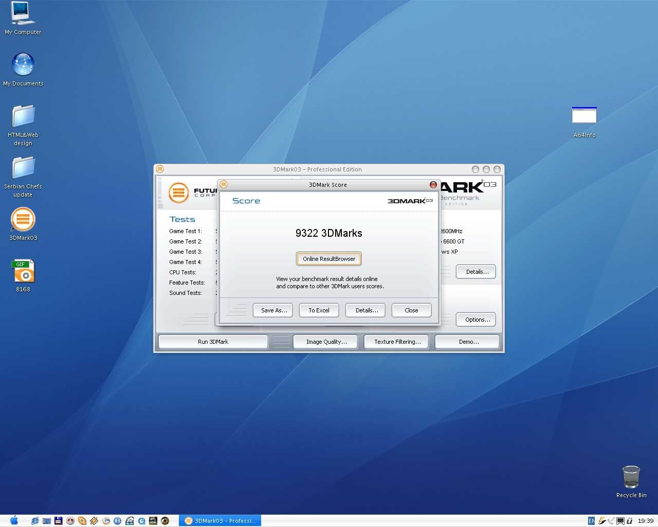Switch to 3DMark03 taskbar button
The image size is (658, 527).
[220, 521]
